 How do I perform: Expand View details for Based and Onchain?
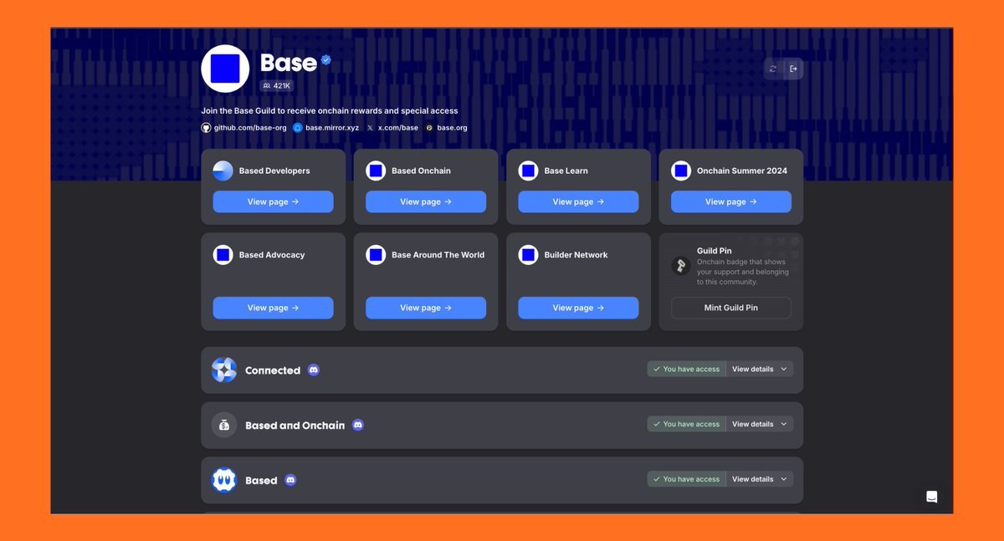coord(759,424)
